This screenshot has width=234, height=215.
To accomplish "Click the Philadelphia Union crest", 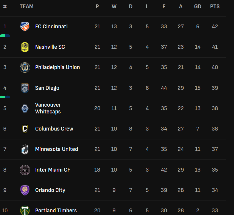I will point(25,68).
